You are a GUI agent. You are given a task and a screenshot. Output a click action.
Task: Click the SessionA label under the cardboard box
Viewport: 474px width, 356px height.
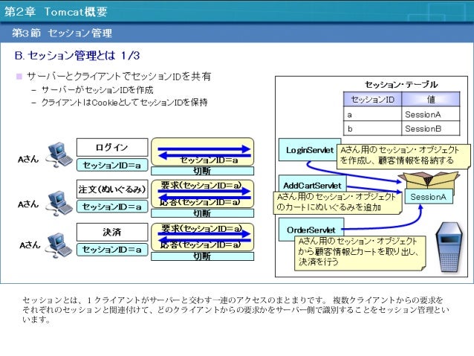click(x=429, y=197)
